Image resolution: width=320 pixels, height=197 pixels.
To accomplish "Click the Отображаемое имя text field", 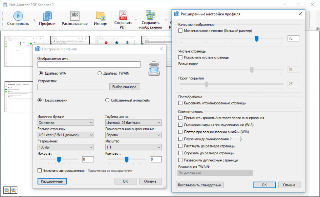I will click(89, 64).
